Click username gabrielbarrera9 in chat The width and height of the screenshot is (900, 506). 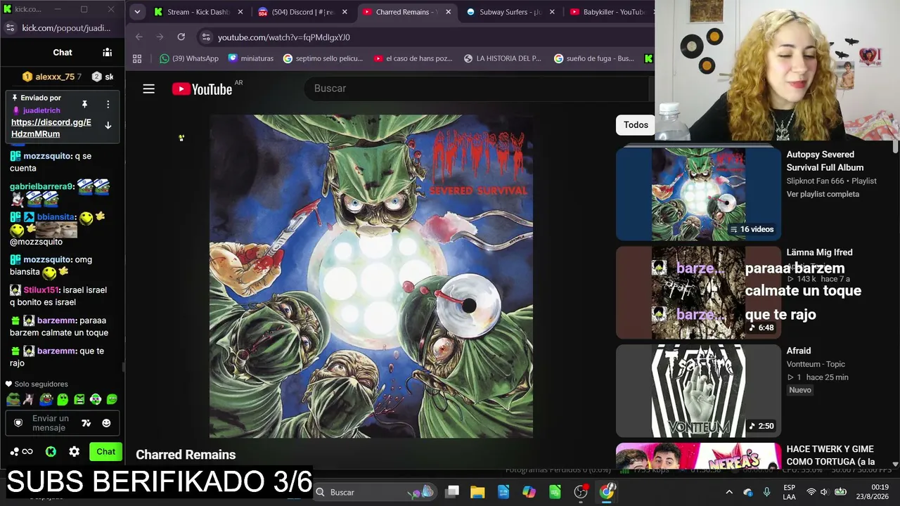(x=41, y=186)
